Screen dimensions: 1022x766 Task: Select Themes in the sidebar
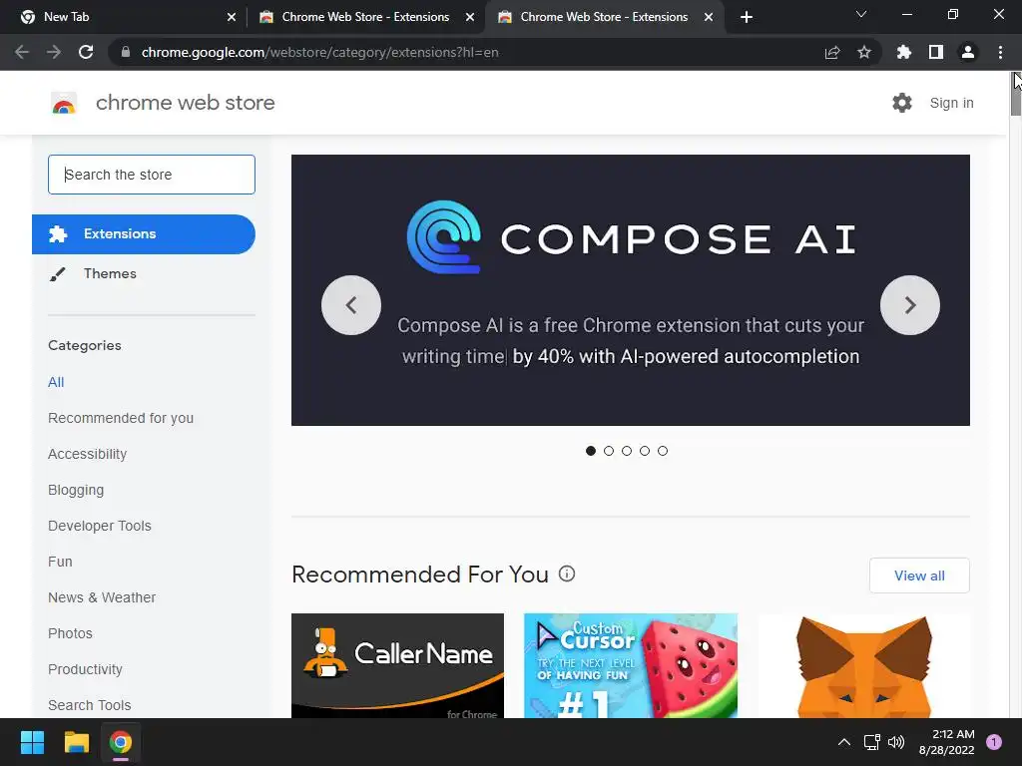(110, 273)
